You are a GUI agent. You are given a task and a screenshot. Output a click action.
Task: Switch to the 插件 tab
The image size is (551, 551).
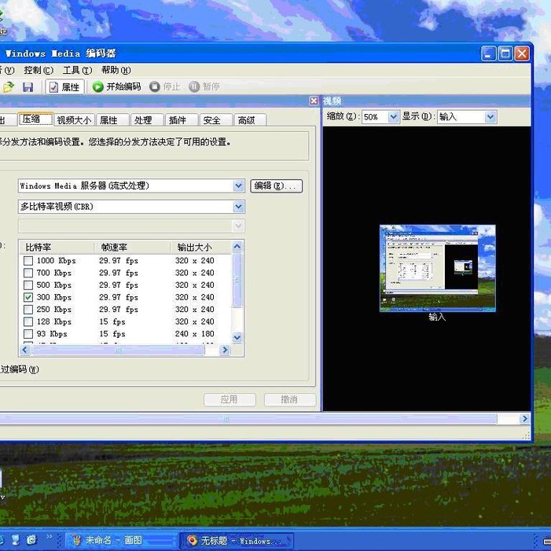pos(181,120)
